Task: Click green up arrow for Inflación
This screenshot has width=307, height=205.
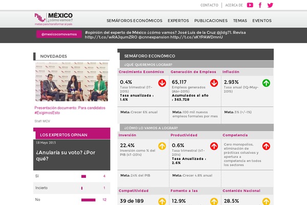Action: coord(266,83)
